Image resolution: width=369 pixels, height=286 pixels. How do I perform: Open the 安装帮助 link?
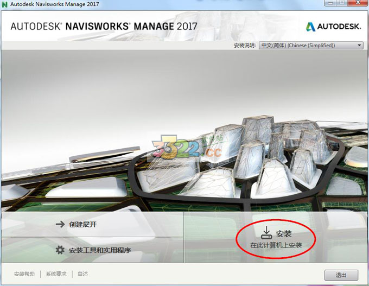point(24,274)
